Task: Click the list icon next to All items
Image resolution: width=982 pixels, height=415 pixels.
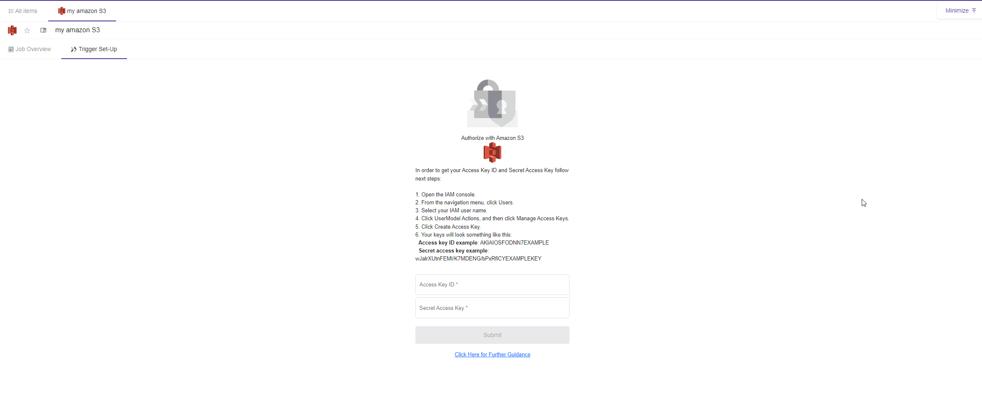Action: click(11, 11)
